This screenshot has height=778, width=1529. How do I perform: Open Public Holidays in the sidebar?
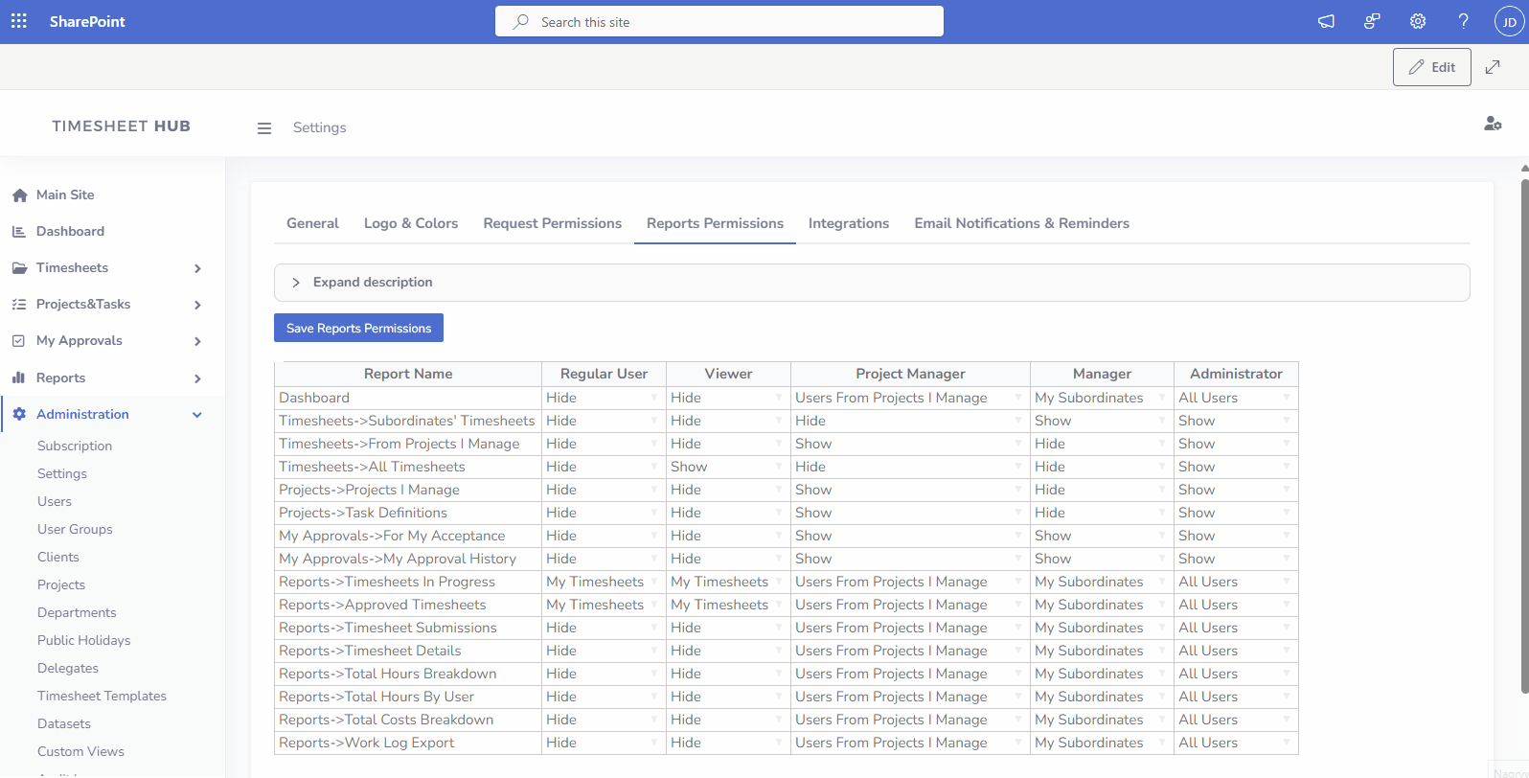click(83, 640)
